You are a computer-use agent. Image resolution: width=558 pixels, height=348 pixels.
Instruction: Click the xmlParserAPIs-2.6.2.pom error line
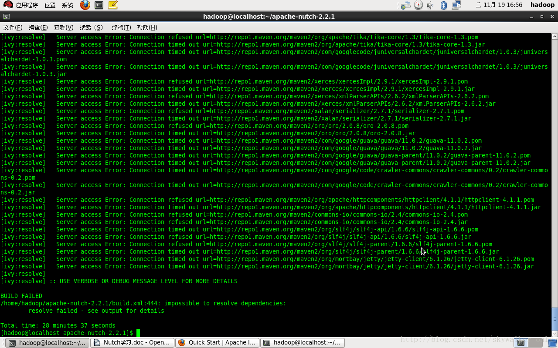(245, 97)
